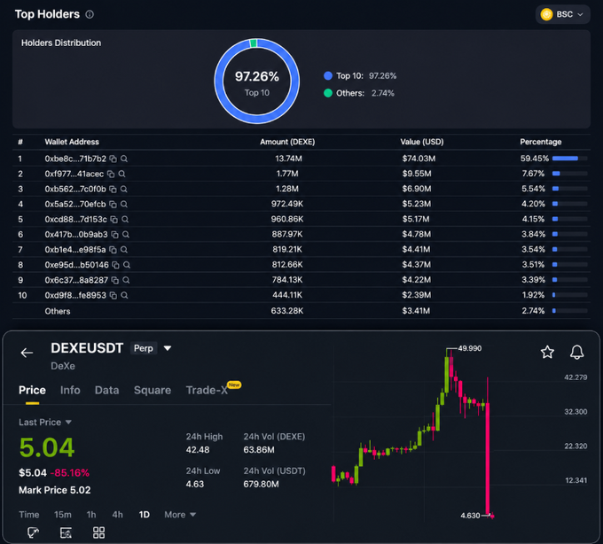603x544 pixels.
Task: Copy wallet address 0x417b...0b9ab3
Action: 114,235
